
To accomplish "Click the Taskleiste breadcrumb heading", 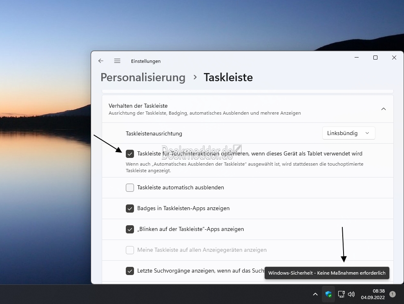I will tap(228, 77).
